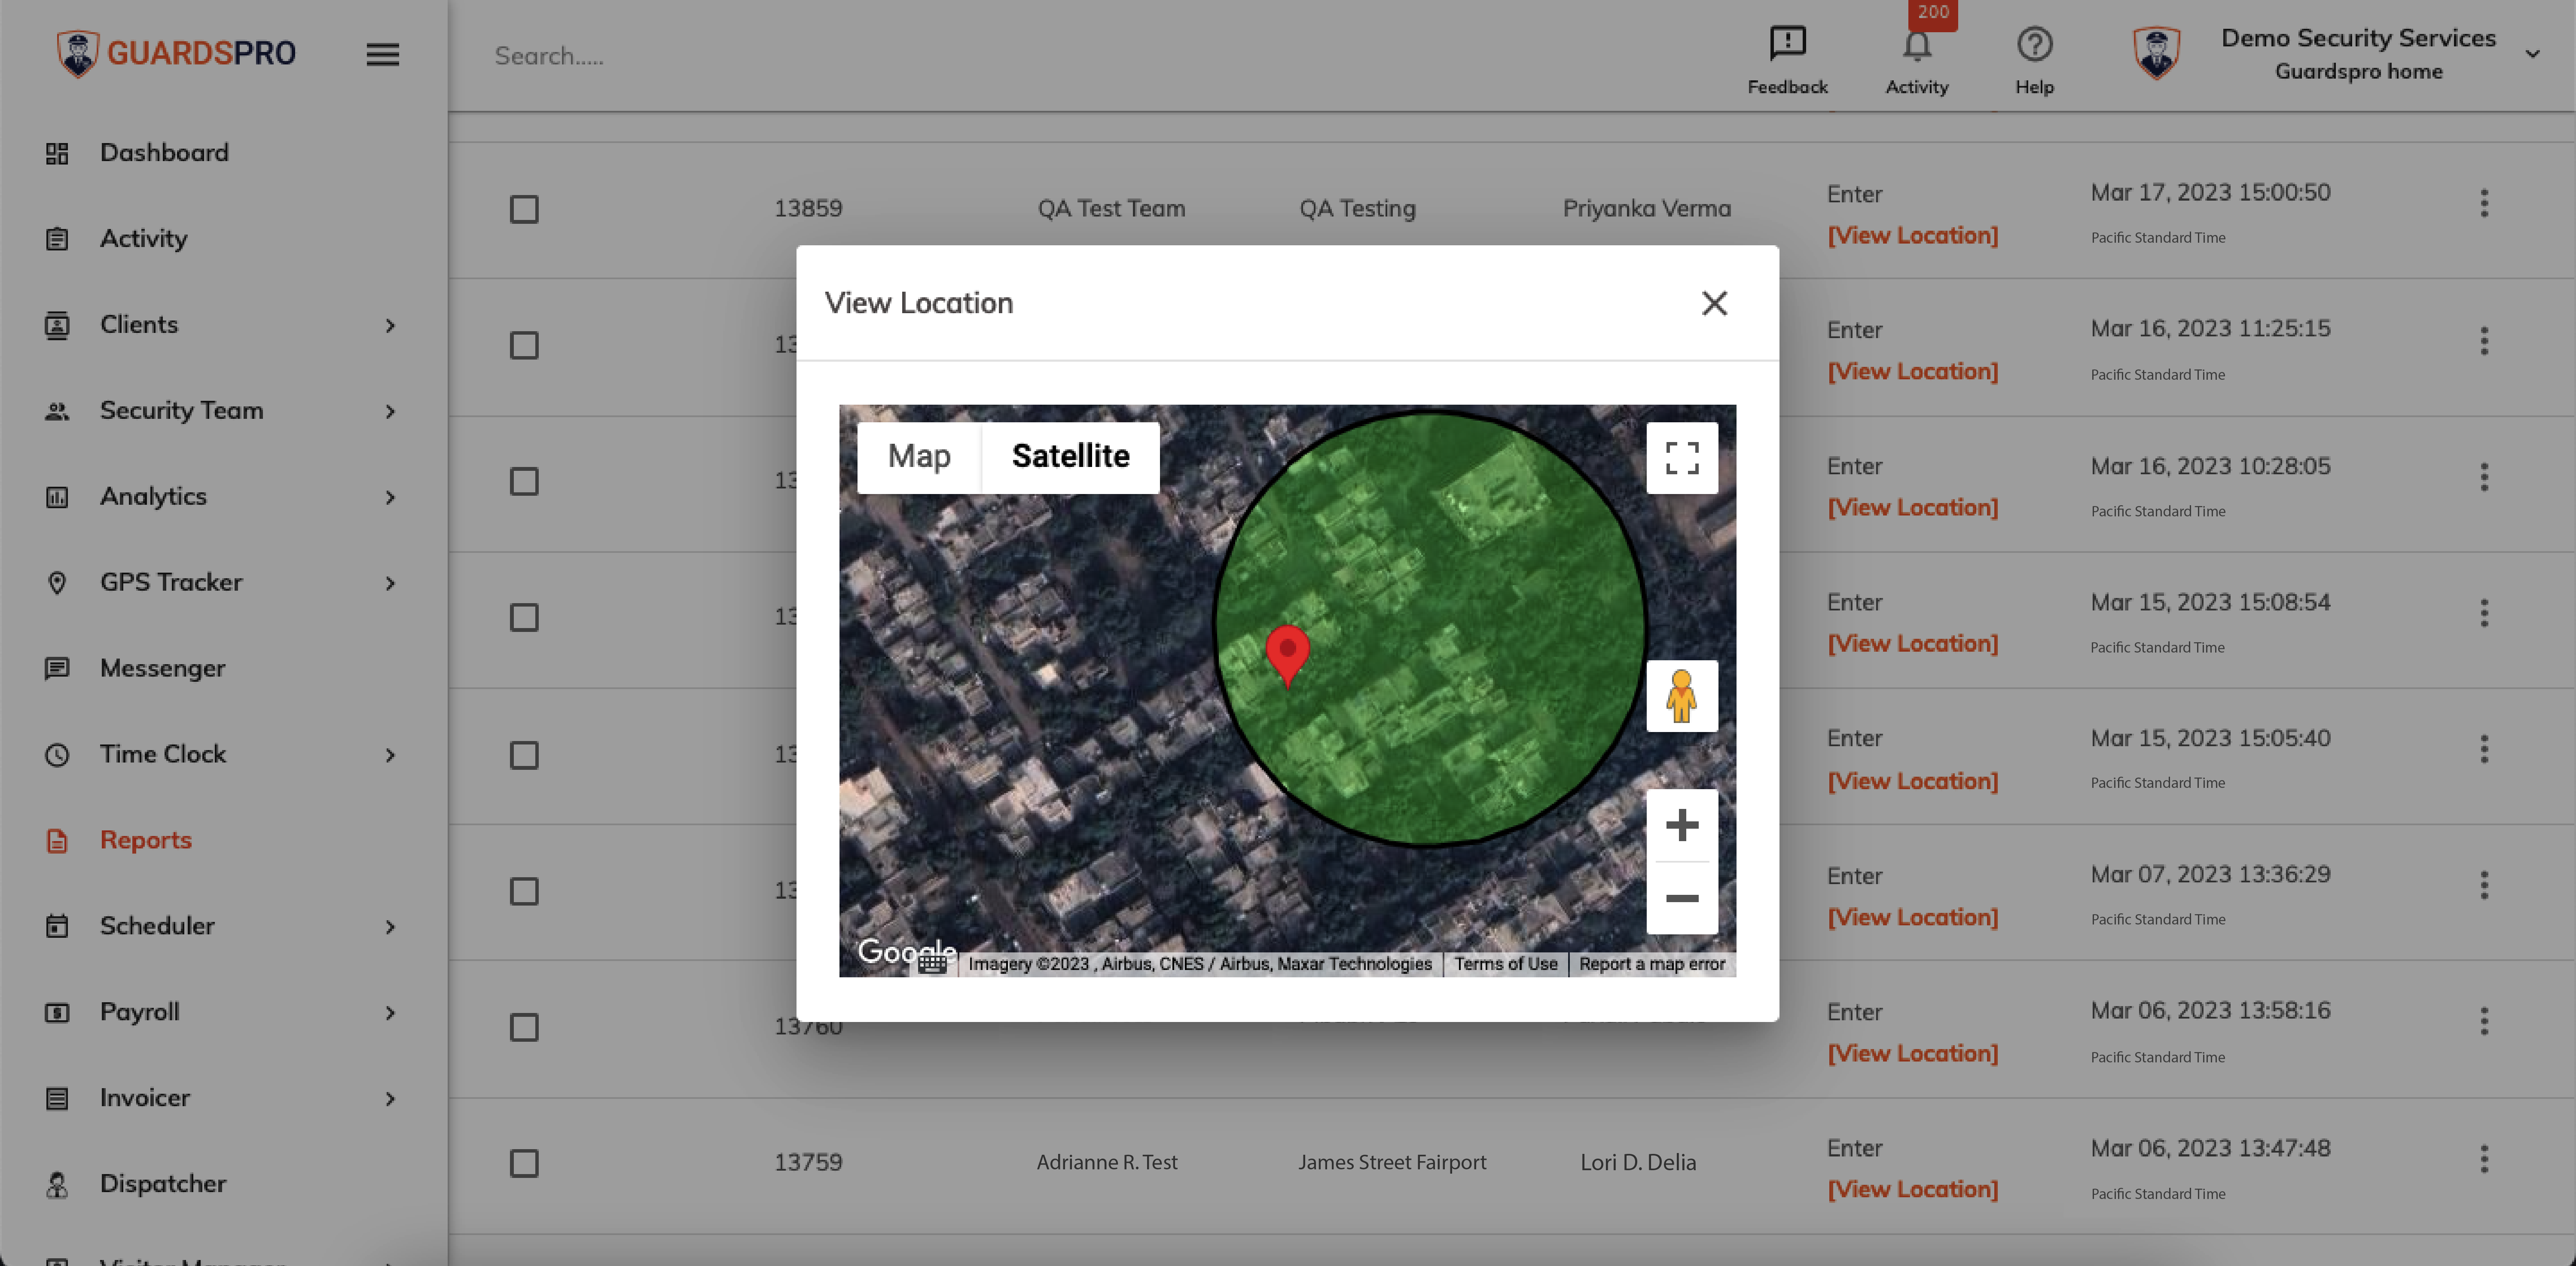This screenshot has width=2576, height=1266.
Task: Click the Street View pegman icon
Action: (x=1682, y=696)
